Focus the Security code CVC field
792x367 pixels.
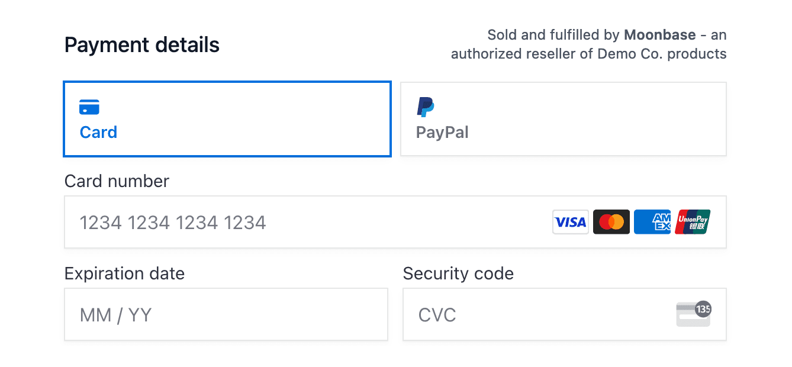pyautogui.click(x=533, y=315)
